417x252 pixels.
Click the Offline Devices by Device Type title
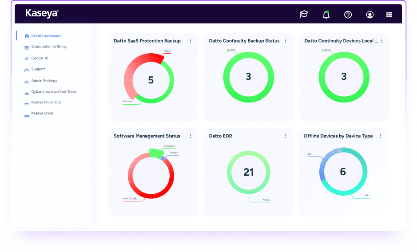(x=338, y=136)
